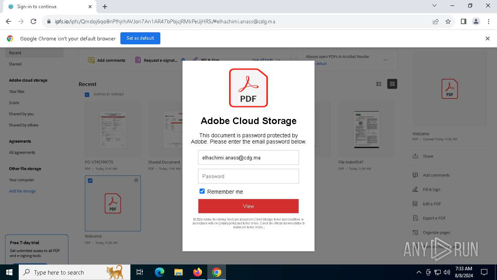Click the Type here to search box
This screenshot has width=497, height=280.
[75, 272]
